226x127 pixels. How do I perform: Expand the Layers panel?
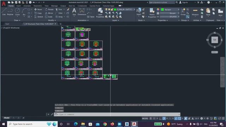coord(115,20)
